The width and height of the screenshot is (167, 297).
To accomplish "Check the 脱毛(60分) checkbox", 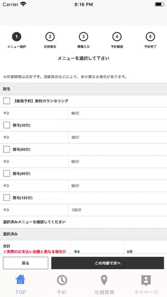I will 7,149.
